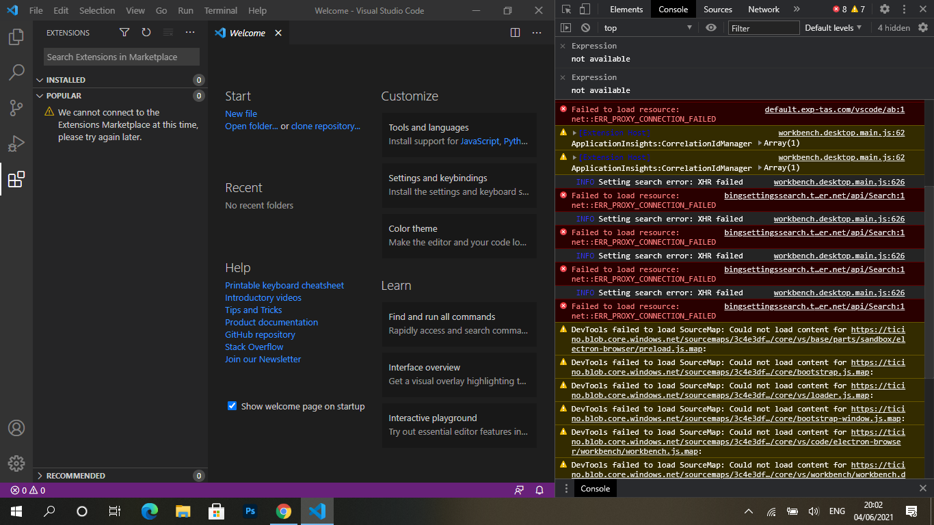Close the Welcome tab
Viewport: 934px width, 525px height.
278,33
